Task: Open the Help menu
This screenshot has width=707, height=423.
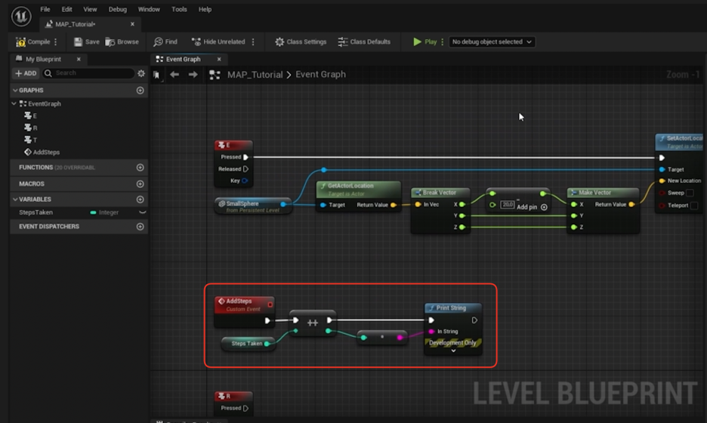Action: coord(205,9)
